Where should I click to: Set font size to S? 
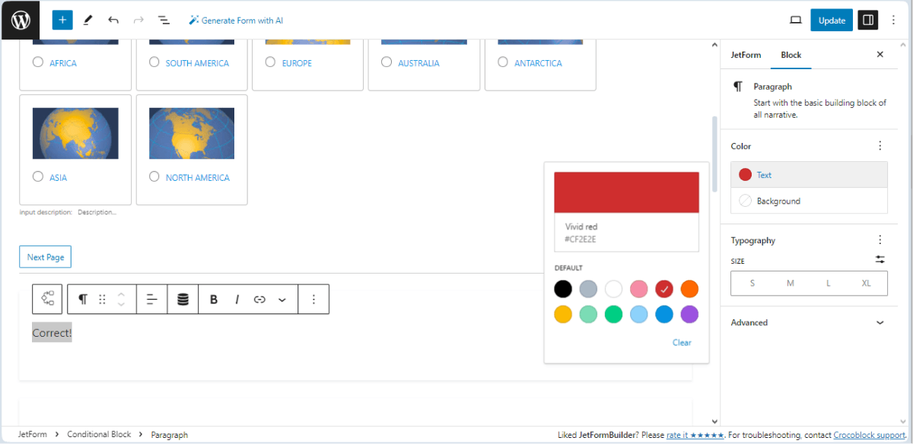[752, 283]
